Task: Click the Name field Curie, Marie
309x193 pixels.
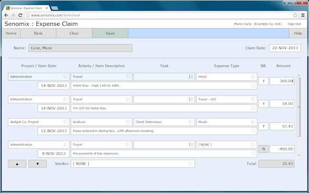Action: point(80,48)
